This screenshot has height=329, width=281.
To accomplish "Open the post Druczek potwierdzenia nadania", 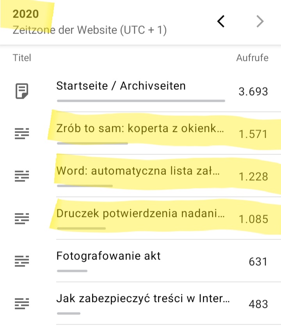I will [140, 213].
